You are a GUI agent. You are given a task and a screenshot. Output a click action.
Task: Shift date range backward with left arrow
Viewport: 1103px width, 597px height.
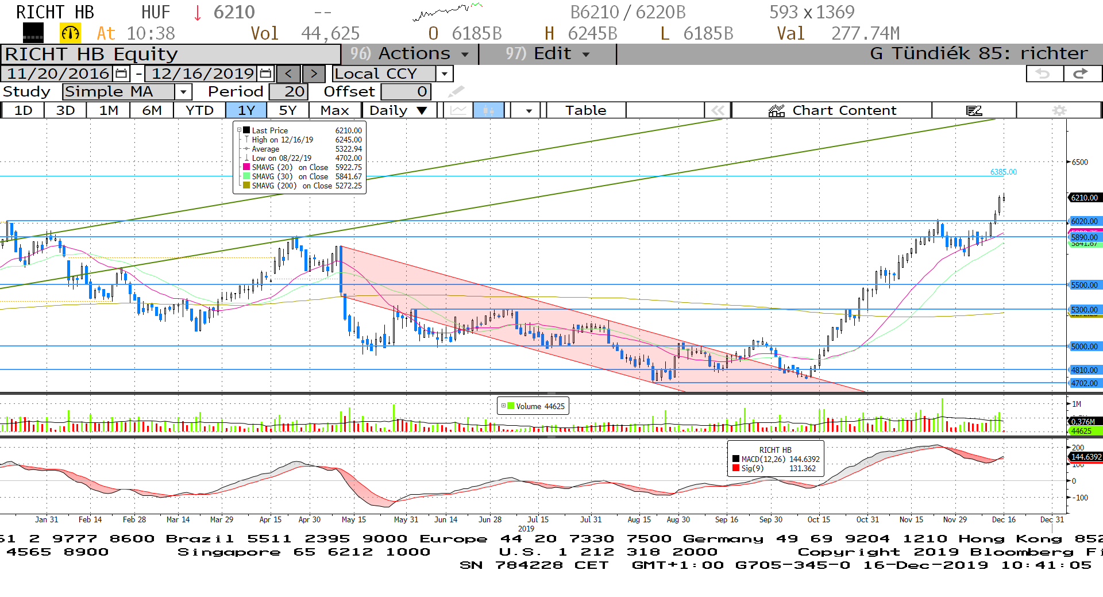click(288, 74)
